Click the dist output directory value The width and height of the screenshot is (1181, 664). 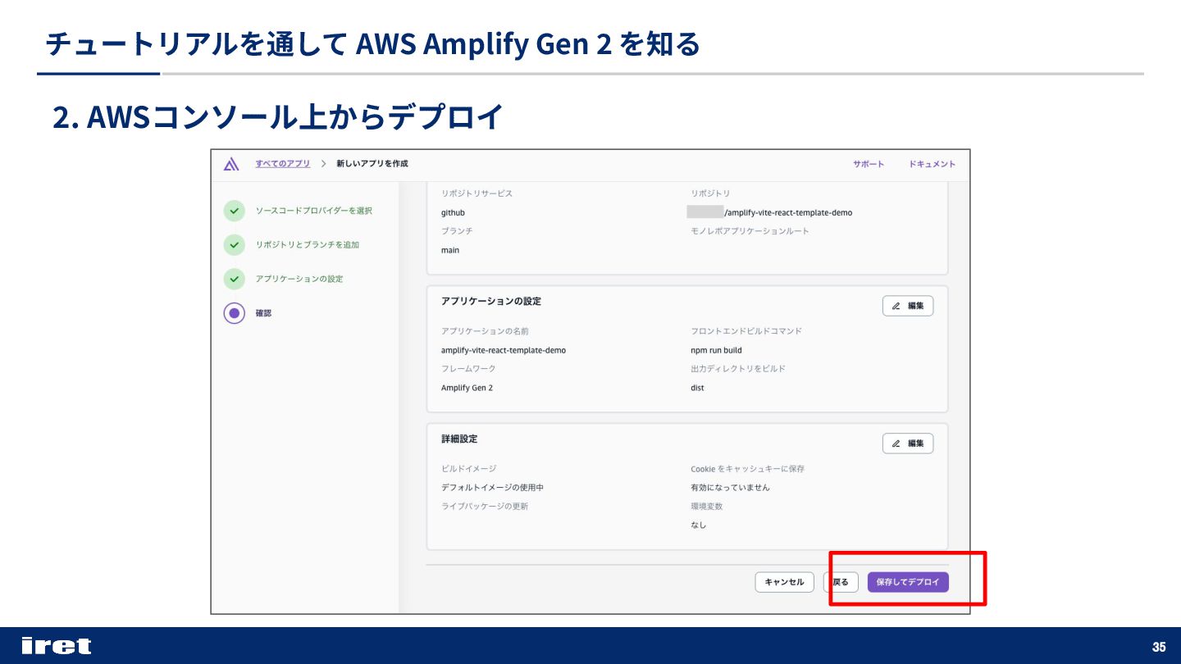697,388
